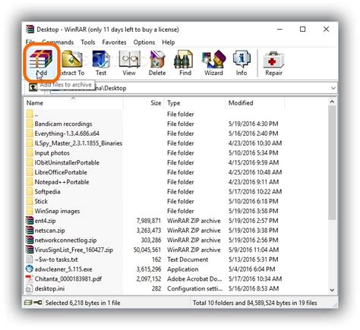Open the Commands menu

pos(58,42)
